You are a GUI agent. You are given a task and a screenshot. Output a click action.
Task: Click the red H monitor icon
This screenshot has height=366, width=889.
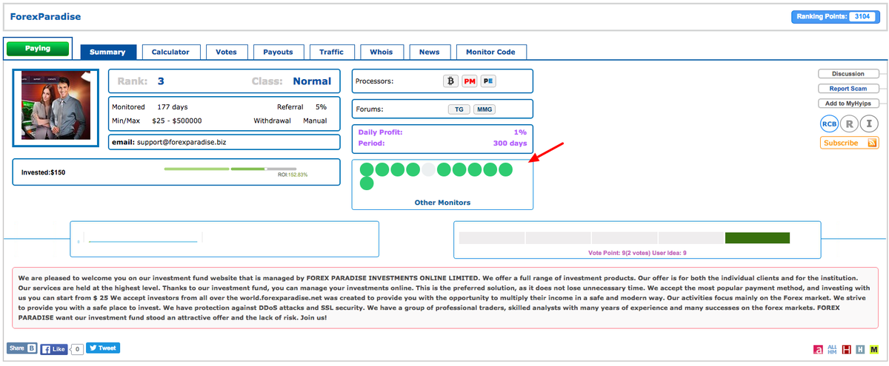pyautogui.click(x=846, y=350)
